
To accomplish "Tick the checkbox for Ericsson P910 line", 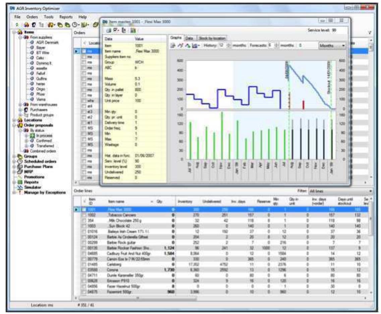I will click(84, 281).
